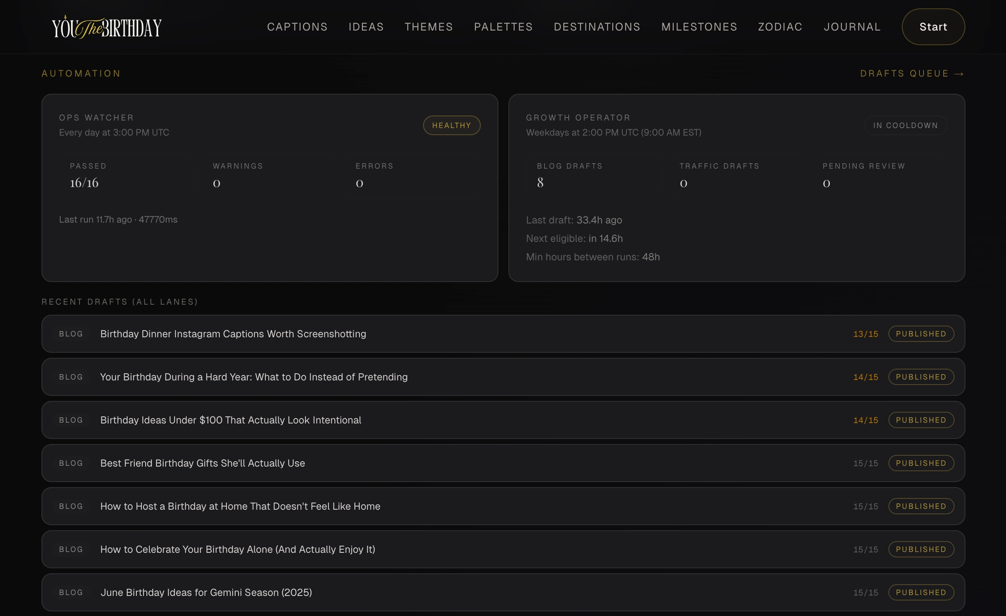
Task: Open the Captions nav item
Action: [x=297, y=27]
